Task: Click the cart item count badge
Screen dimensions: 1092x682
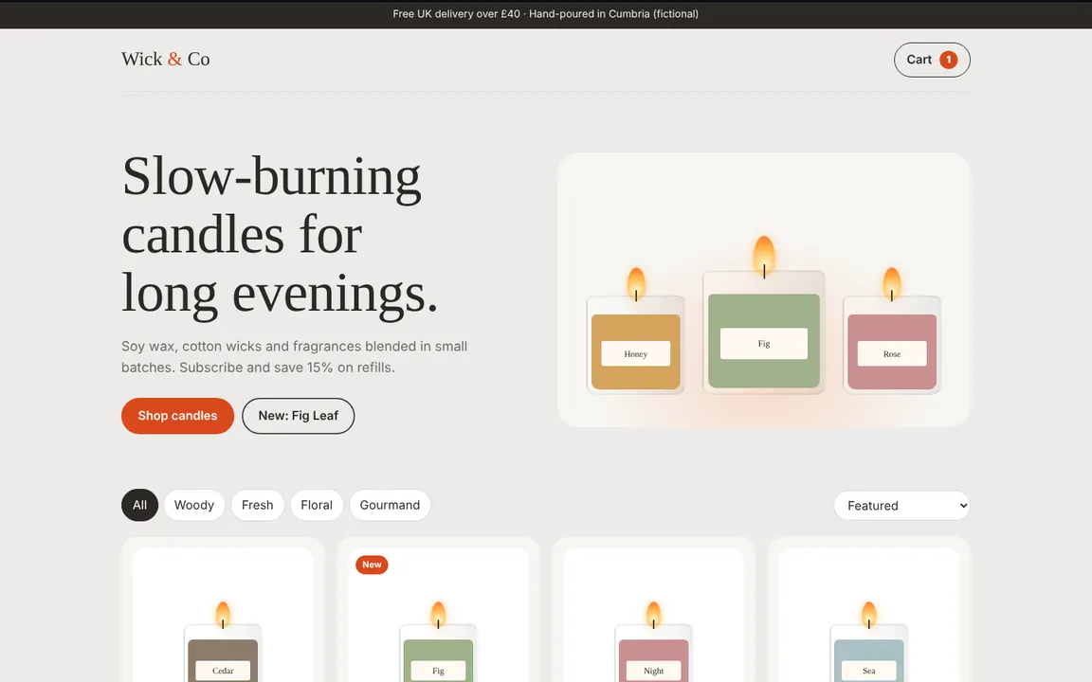Action: (x=948, y=60)
